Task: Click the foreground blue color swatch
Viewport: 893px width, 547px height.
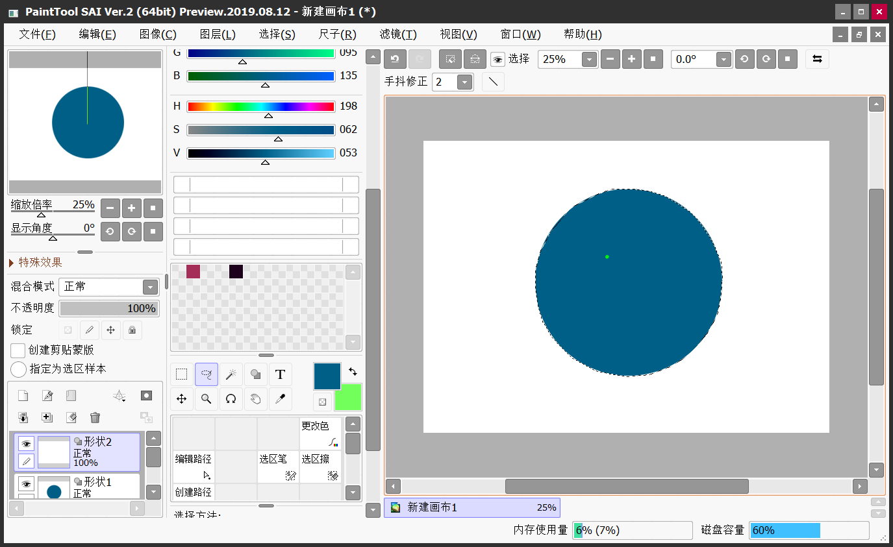Action: pyautogui.click(x=327, y=376)
